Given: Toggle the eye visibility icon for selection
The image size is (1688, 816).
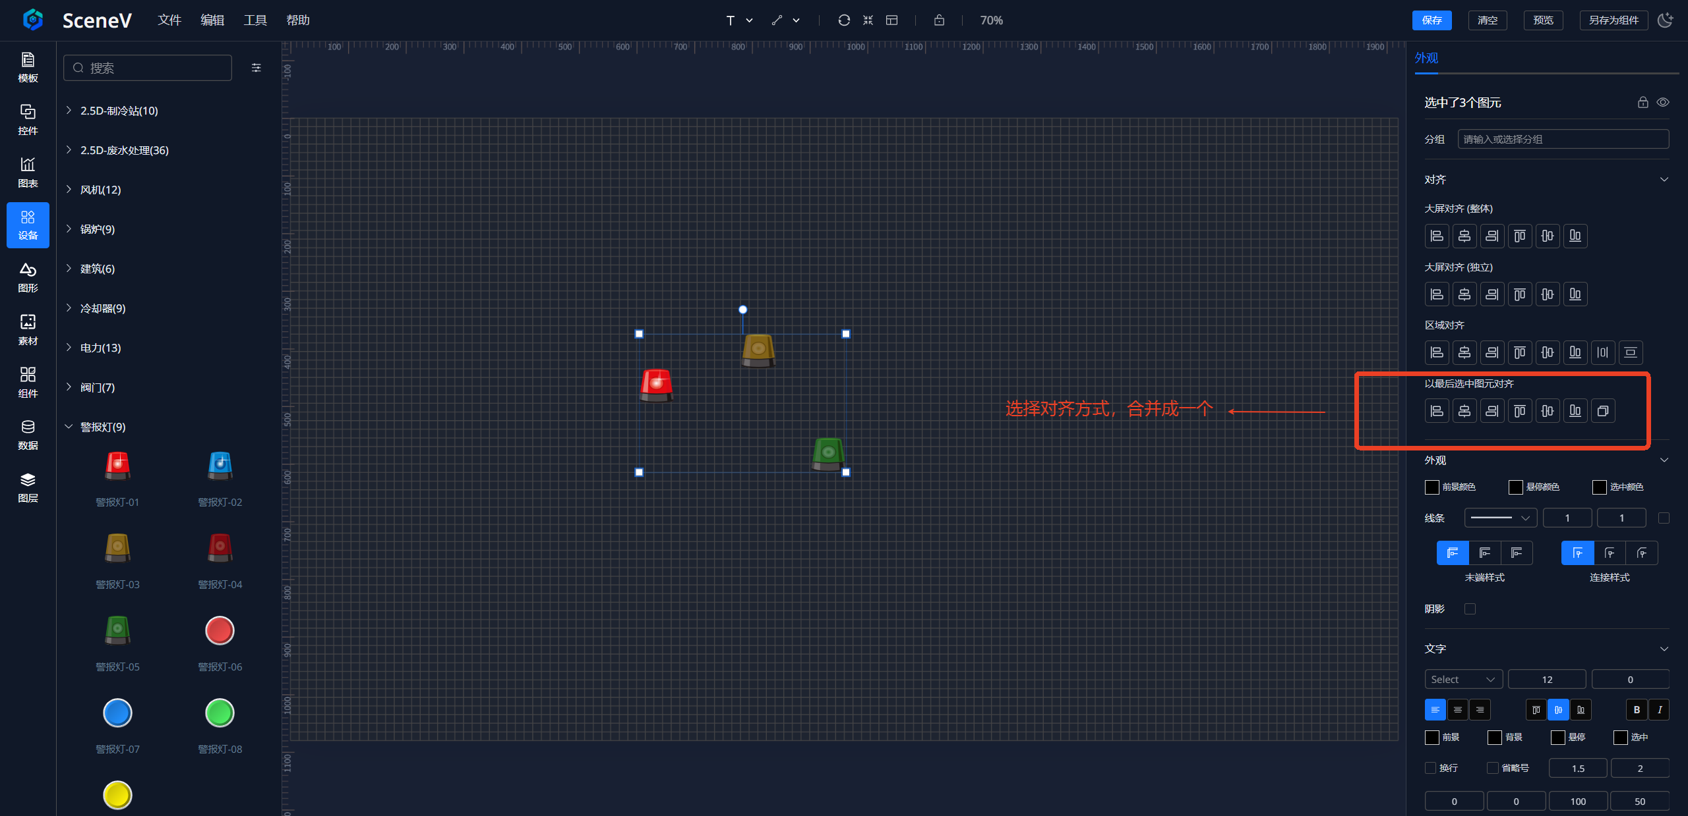Looking at the screenshot, I should pos(1663,102).
